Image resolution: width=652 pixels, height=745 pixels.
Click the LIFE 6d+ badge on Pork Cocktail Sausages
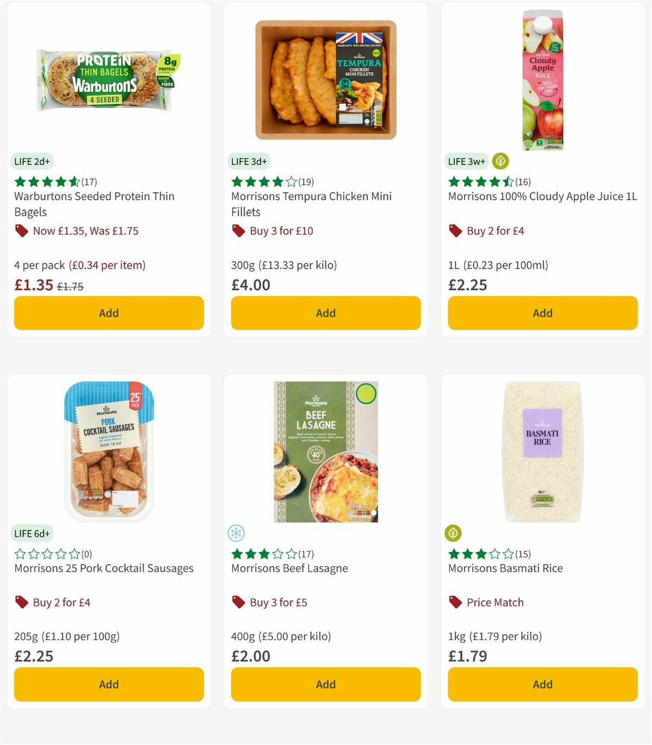[33, 534]
